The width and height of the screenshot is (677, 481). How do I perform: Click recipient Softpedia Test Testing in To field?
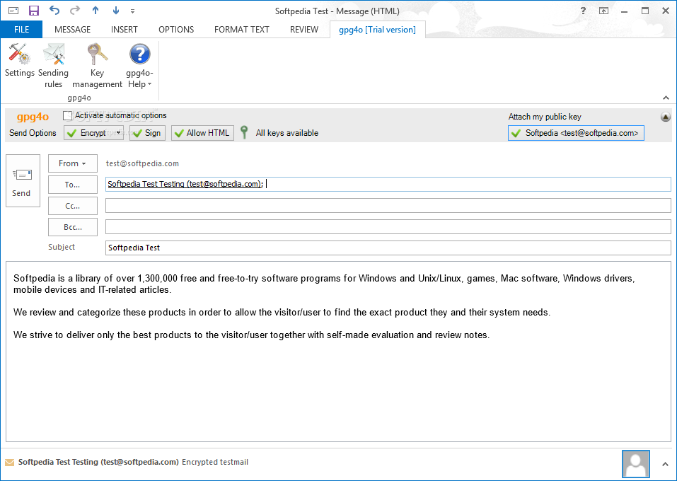coord(185,184)
